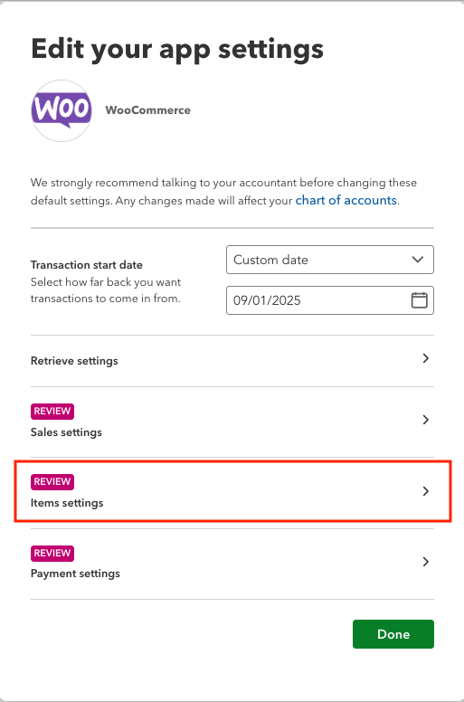Screen dimensions: 464x702
Task: Expand the Retrieve settings section
Action: pos(232,361)
